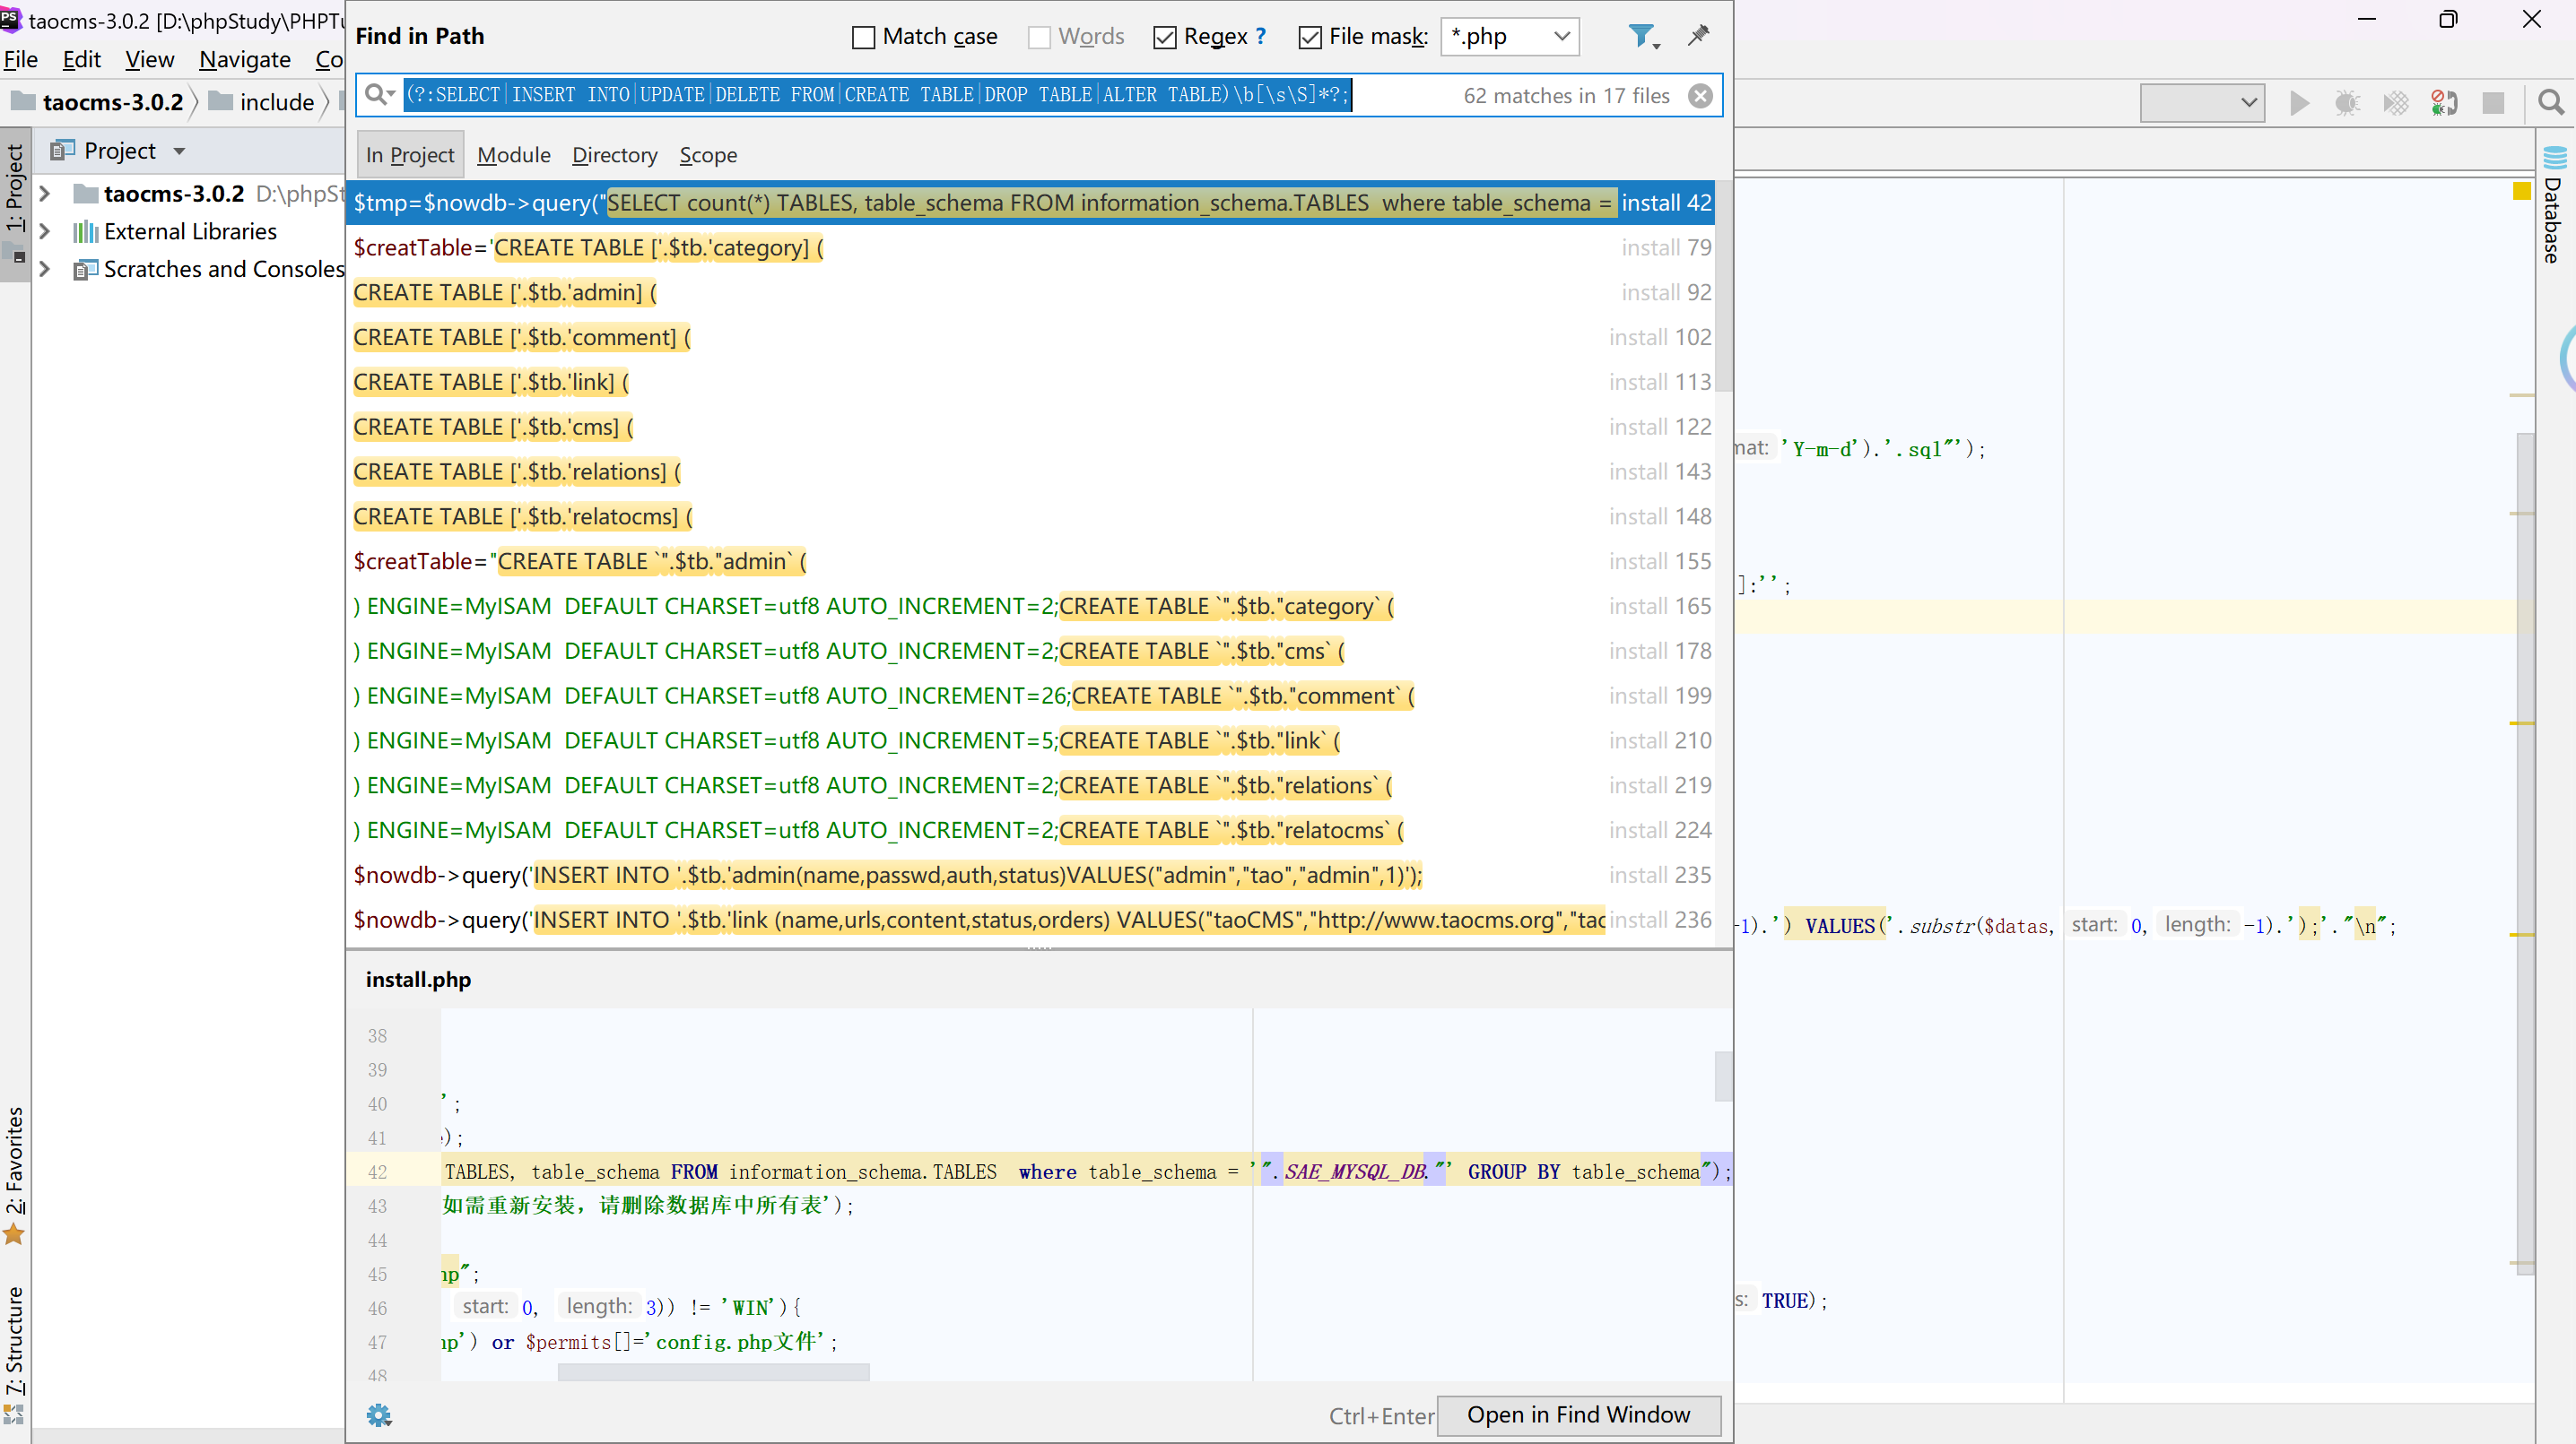Viewport: 2576px width, 1444px height.
Task: Open the *.php file mask dropdown
Action: [1510, 37]
